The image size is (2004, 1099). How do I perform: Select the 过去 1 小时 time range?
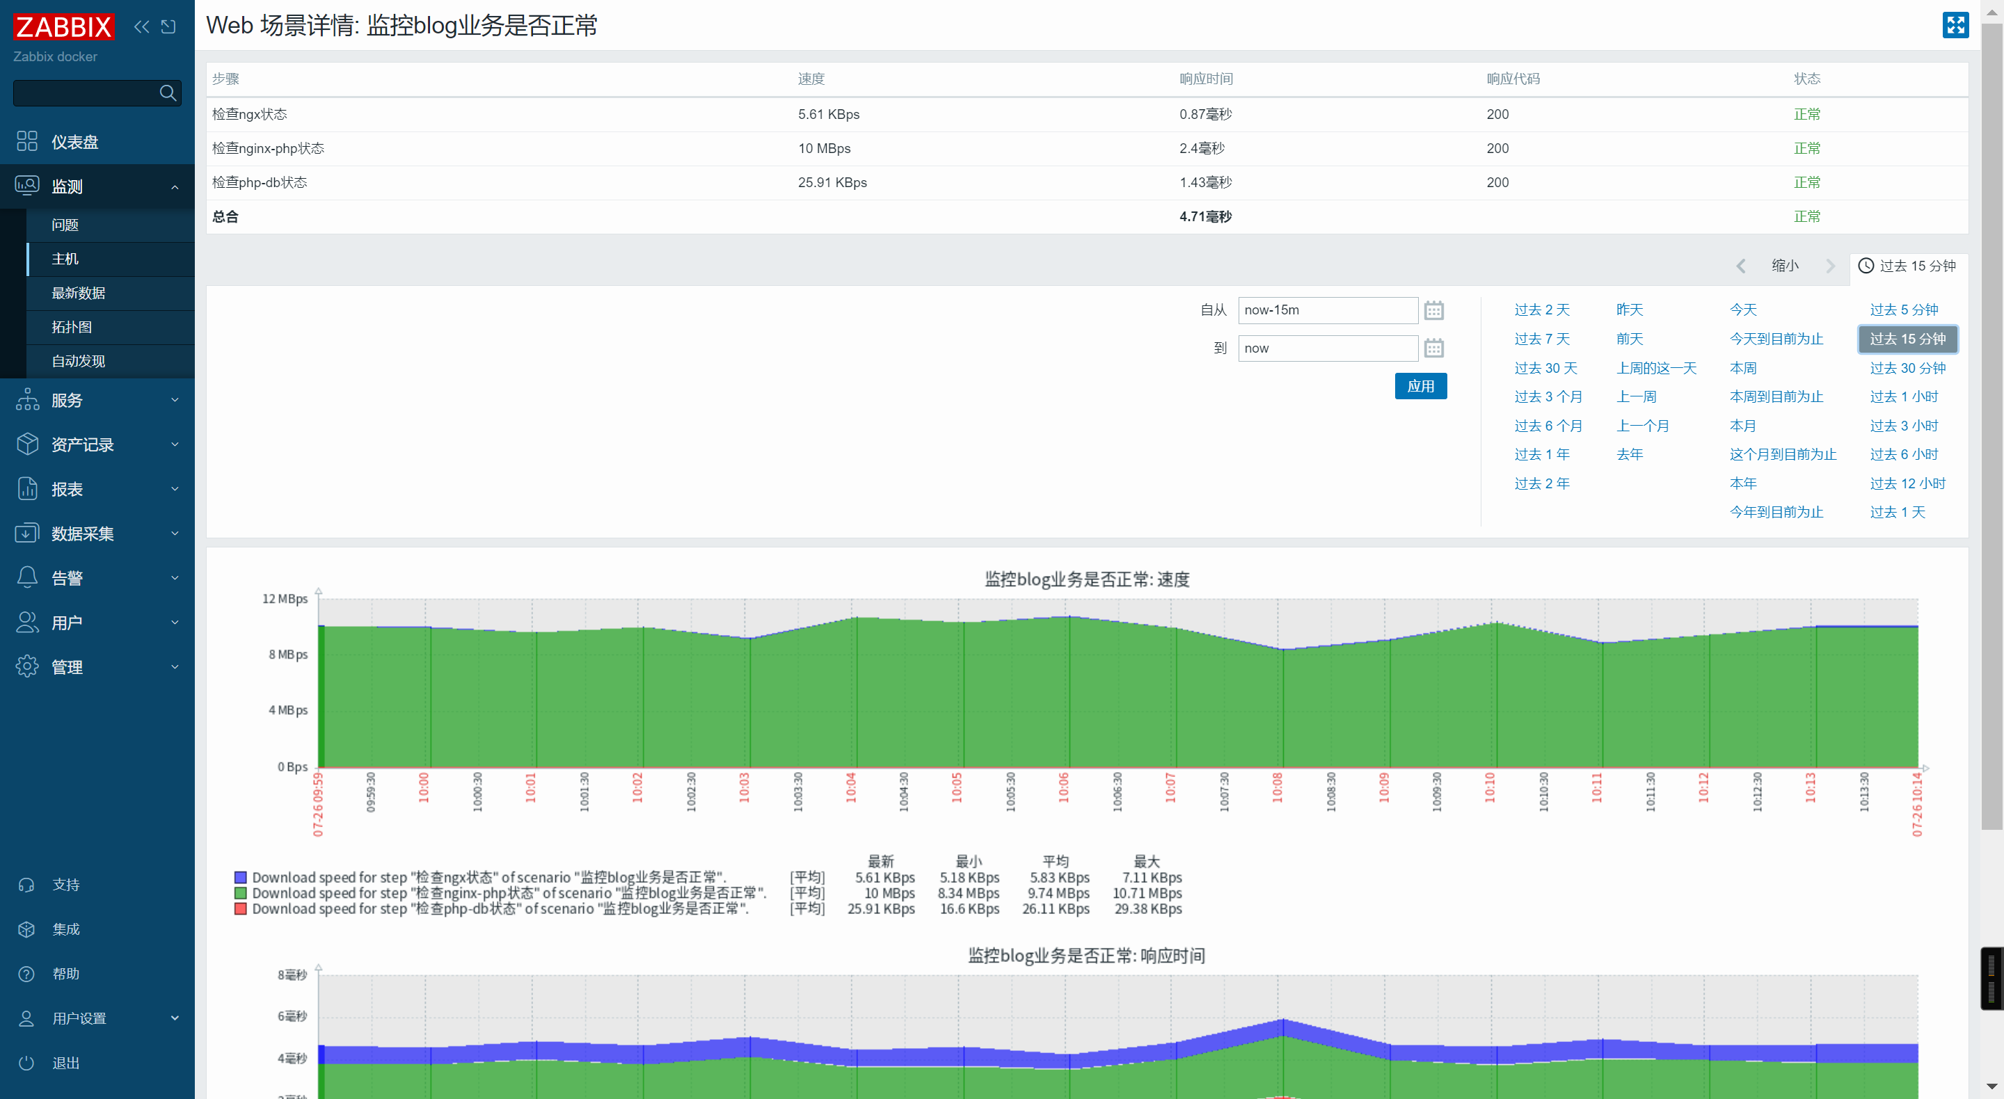tap(1904, 396)
